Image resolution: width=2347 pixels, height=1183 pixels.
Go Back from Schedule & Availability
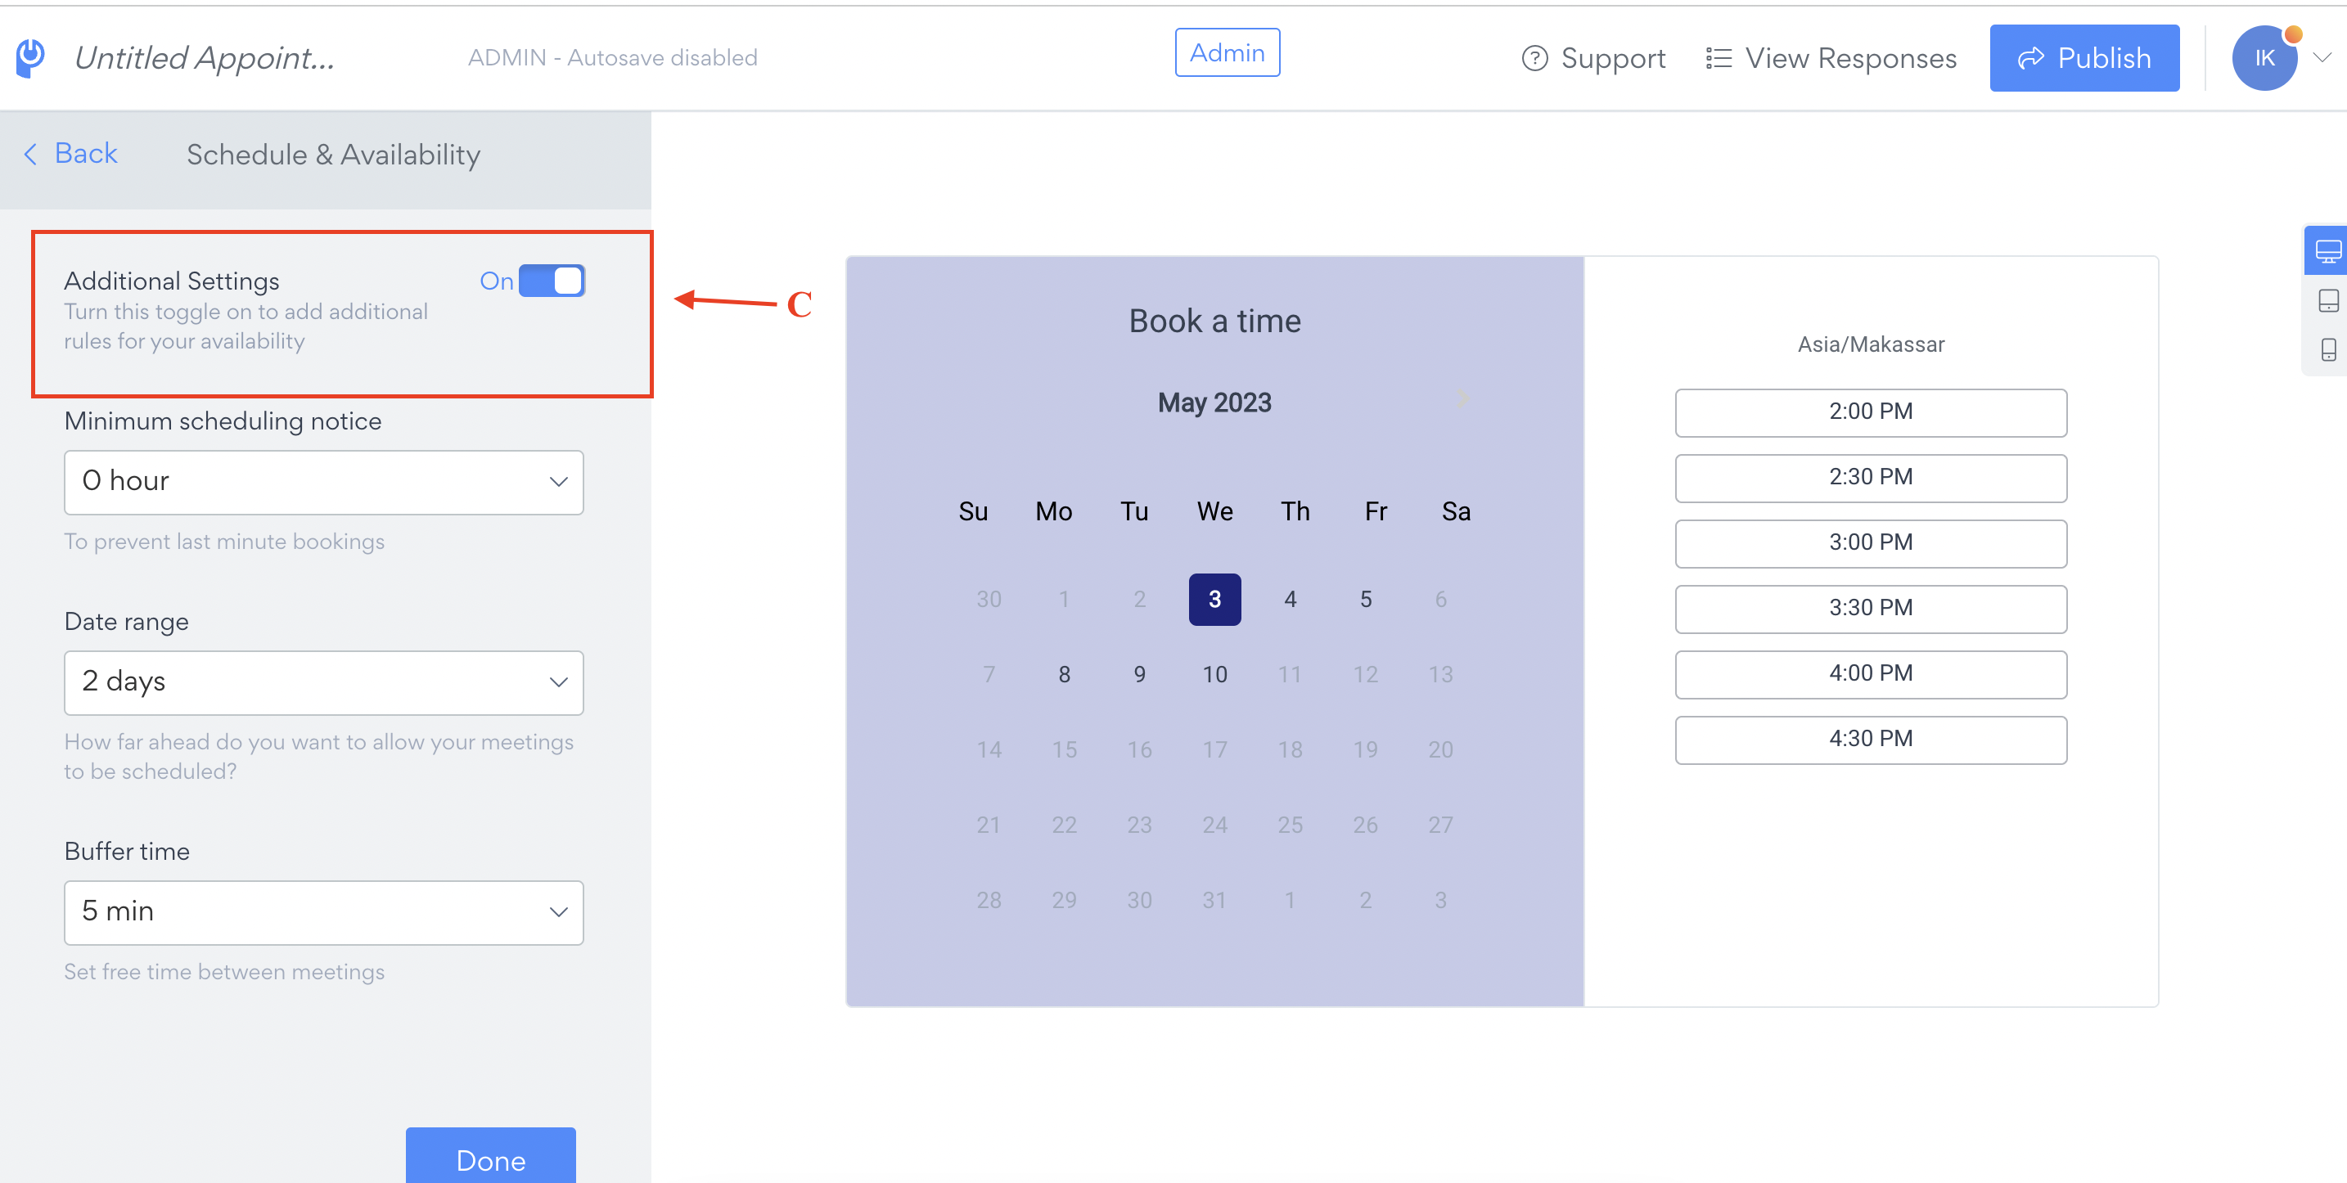point(70,153)
